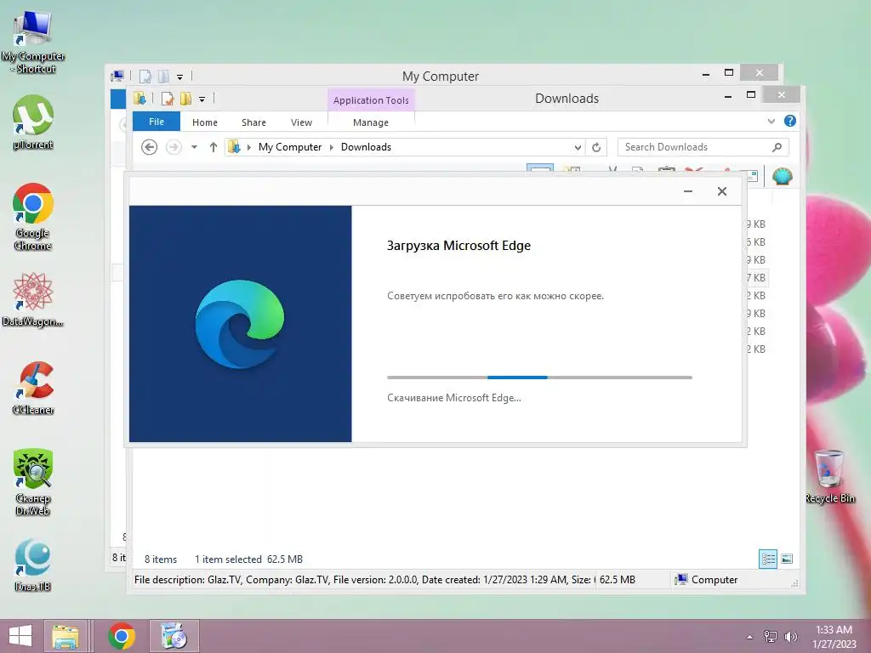Close the Edge installer dialog
This screenshot has height=653, width=871.
pos(721,191)
